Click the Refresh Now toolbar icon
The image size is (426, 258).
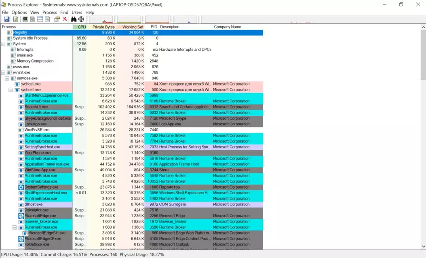[16, 19]
